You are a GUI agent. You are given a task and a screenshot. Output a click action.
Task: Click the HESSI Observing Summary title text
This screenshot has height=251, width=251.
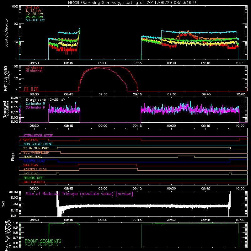(x=133, y=3)
